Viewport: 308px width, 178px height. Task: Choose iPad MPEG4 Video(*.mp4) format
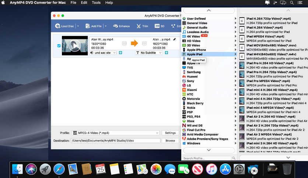[273, 39]
